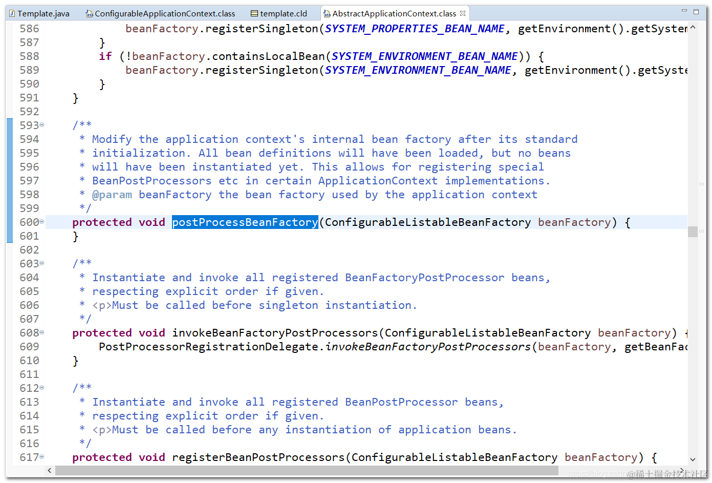The height and width of the screenshot is (483, 712).
Task: Click the vertical scrollbar up arrow
Action: pyautogui.click(x=693, y=27)
